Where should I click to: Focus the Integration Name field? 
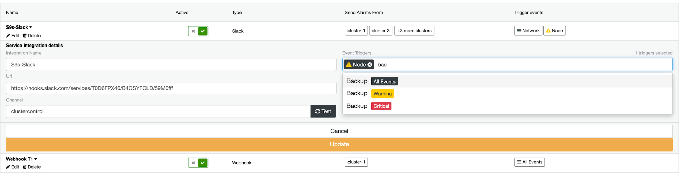tap(171, 65)
